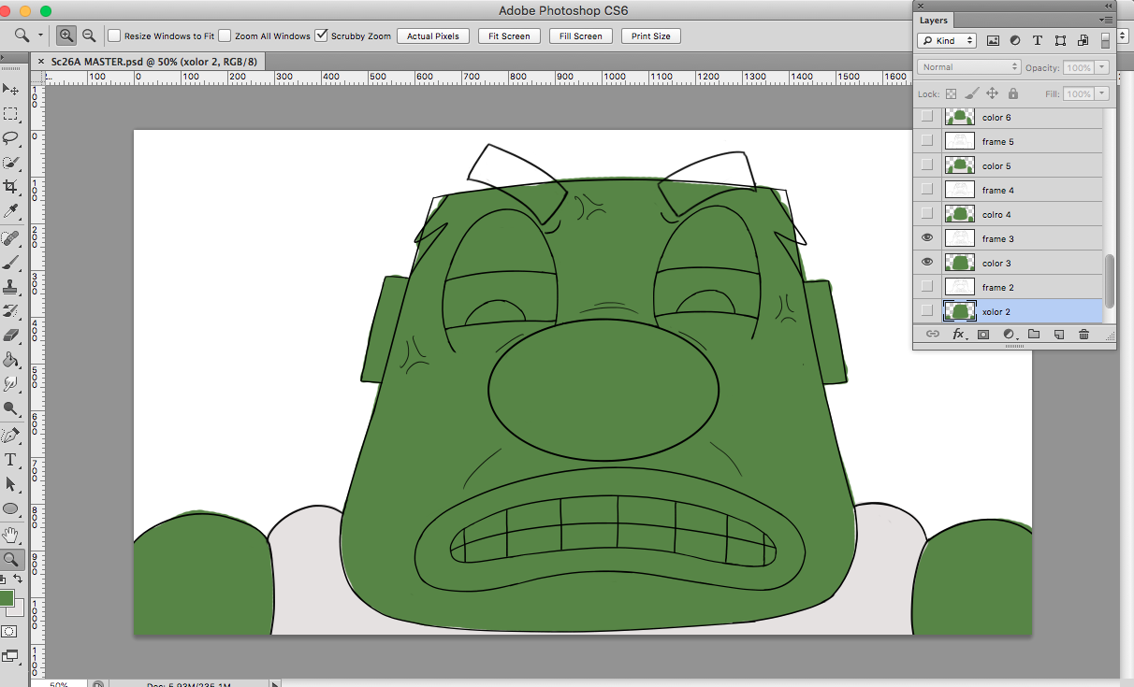Filter layers by smart objects

(x=1083, y=40)
